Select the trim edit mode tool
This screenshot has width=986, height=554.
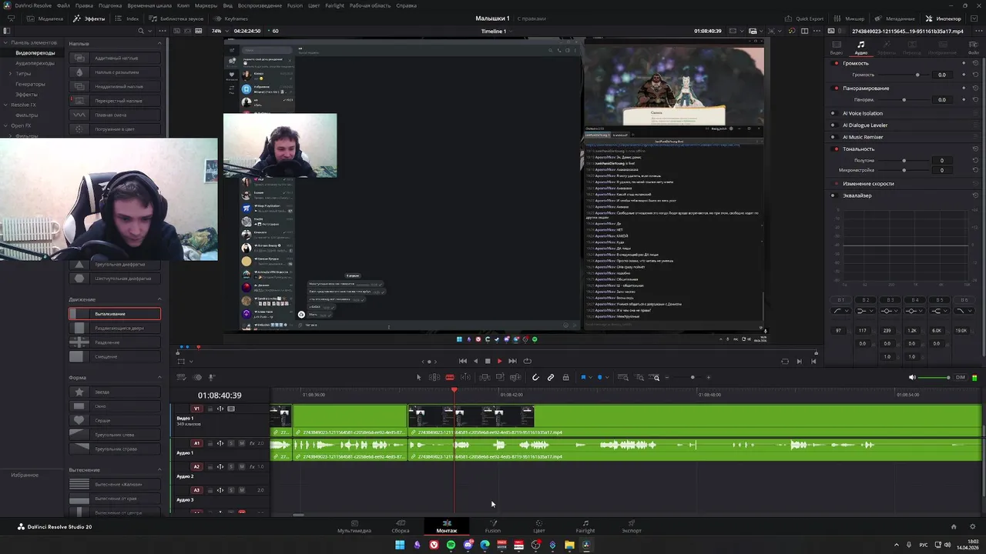click(434, 377)
